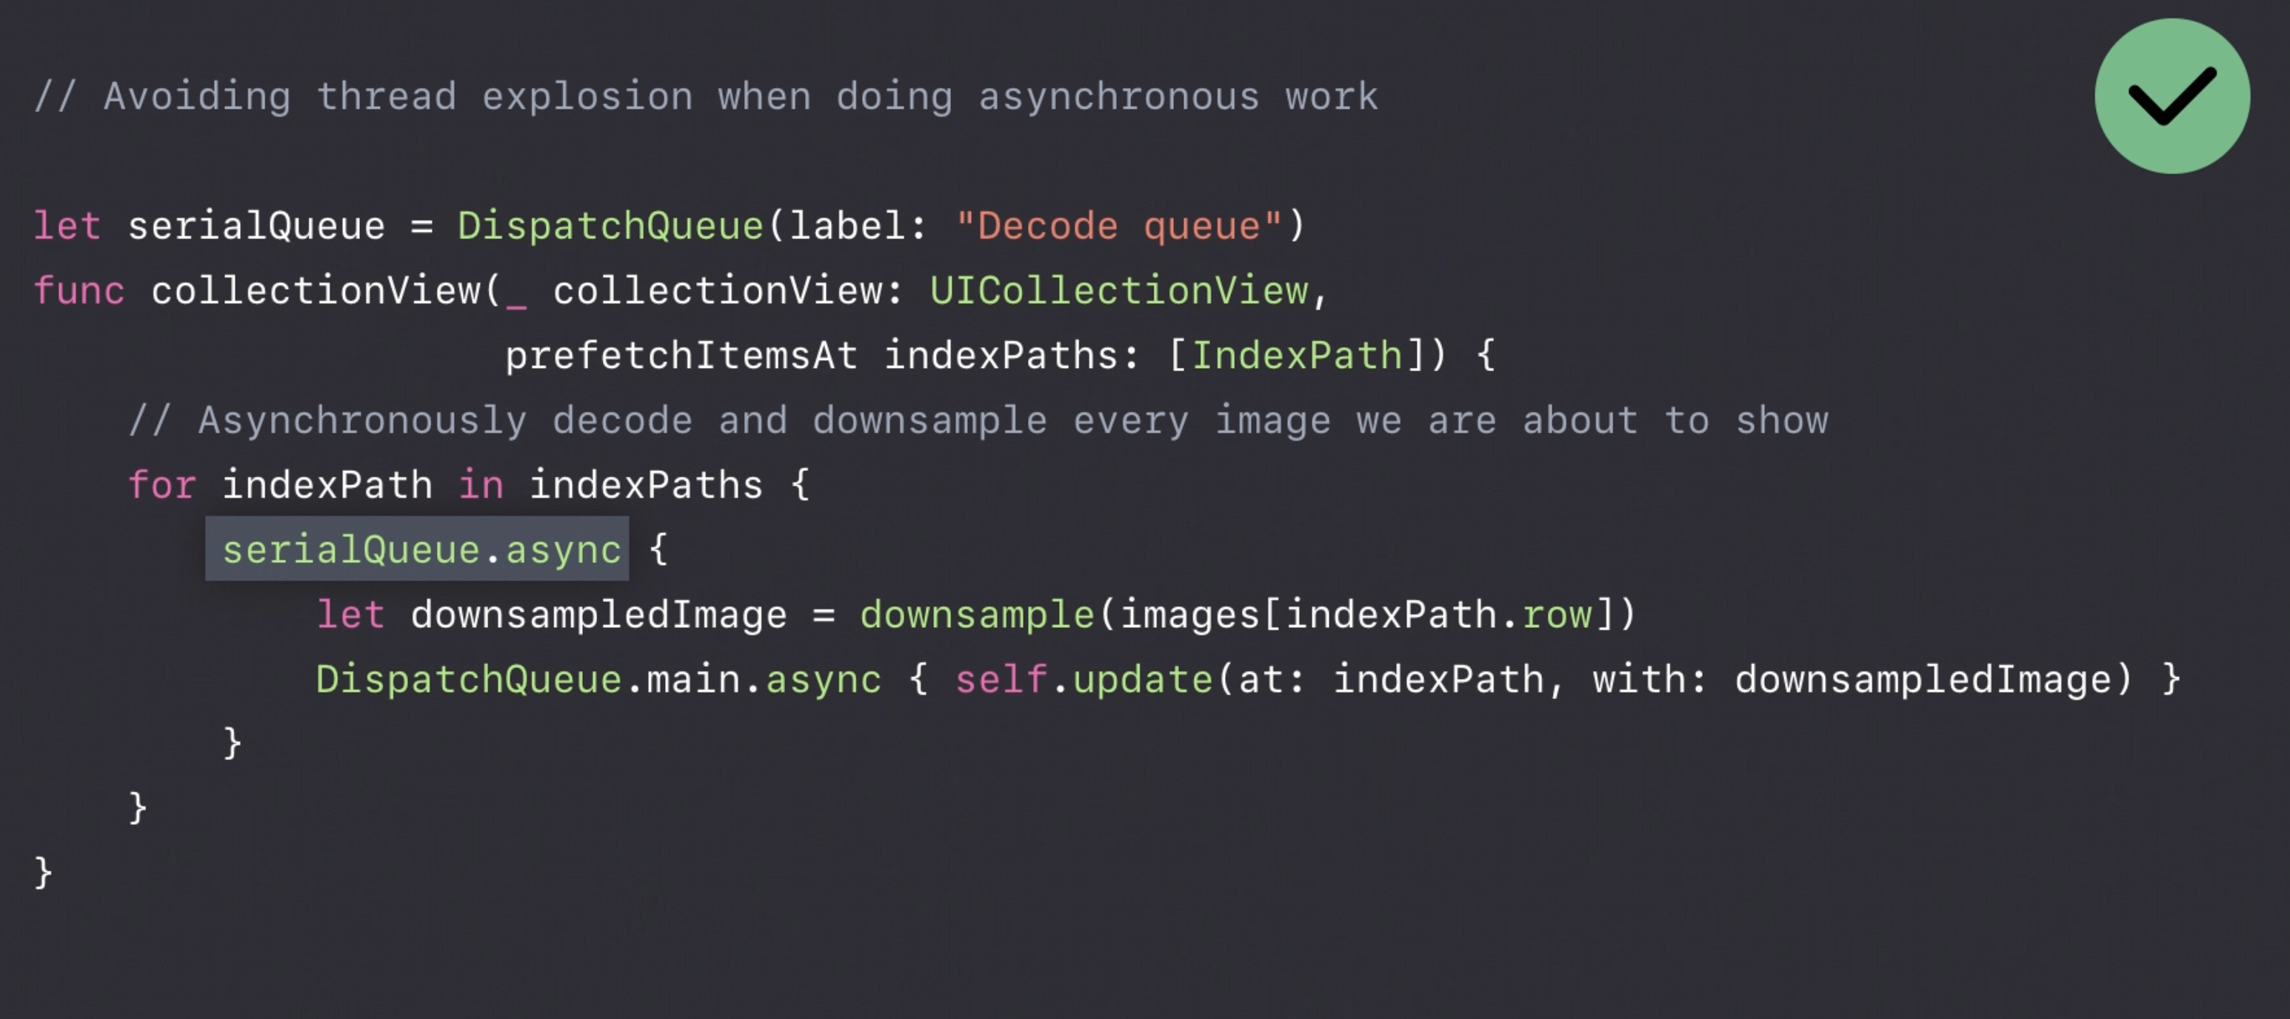This screenshot has height=1019, width=2290.
Task: Click the prefetchItemsAt parameter label
Action: pyautogui.click(x=681, y=355)
